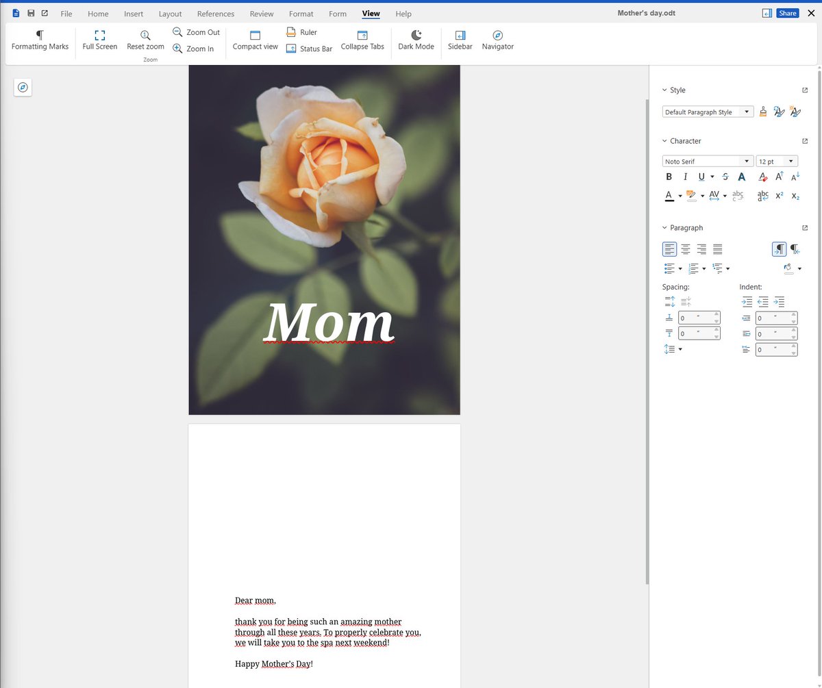Open the File menu tab

coord(66,14)
